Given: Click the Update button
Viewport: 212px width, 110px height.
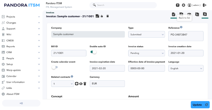Looking at the screenshot, I should pyautogui.click(x=200, y=105).
